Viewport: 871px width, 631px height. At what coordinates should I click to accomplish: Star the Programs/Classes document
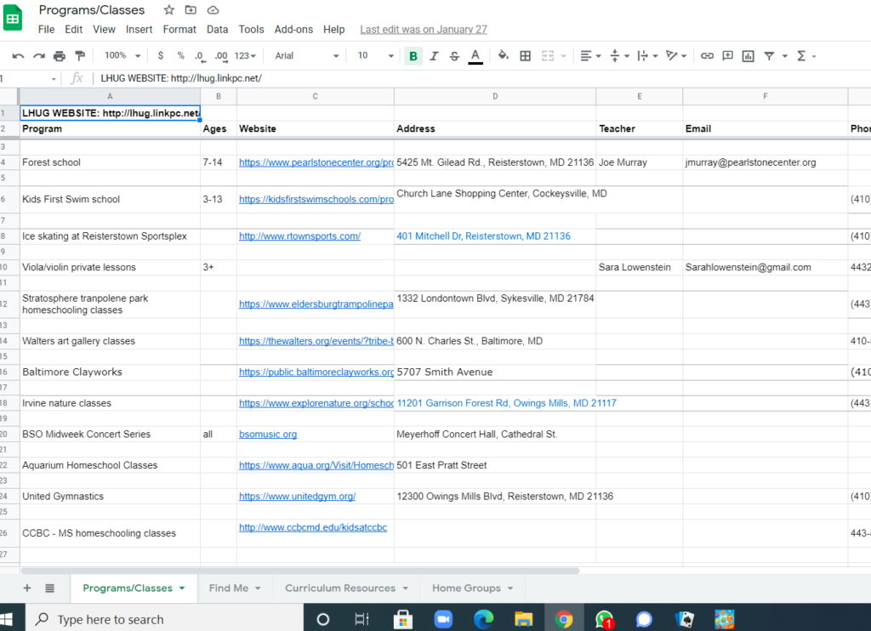169,10
